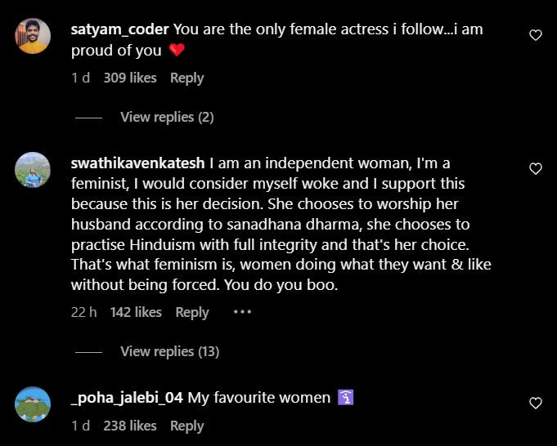The width and height of the screenshot is (557, 446).
Task: Reply to satyam_coder's comment
Action: (186, 78)
